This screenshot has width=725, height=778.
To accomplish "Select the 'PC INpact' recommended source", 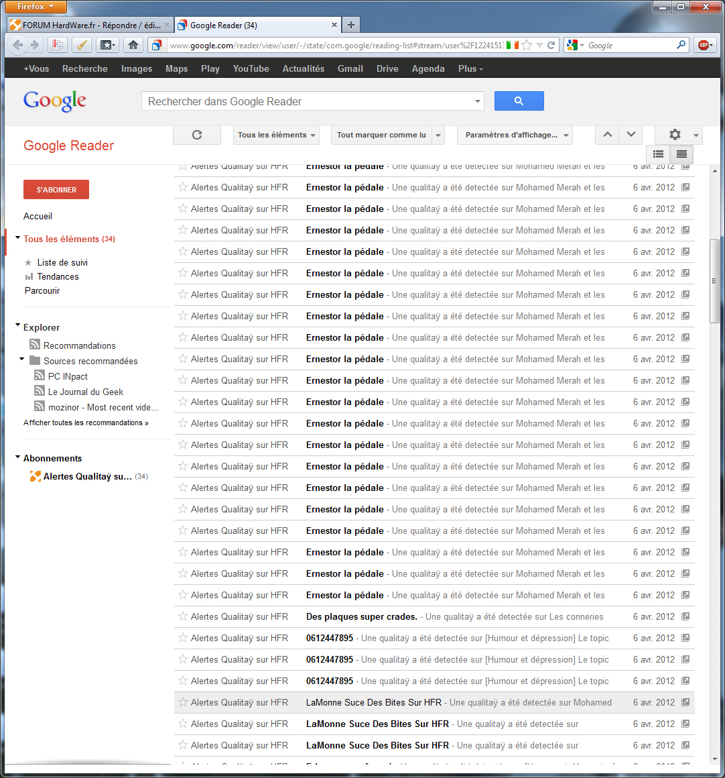I will coord(68,377).
